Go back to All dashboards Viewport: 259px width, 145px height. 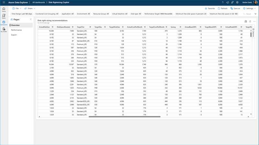[39, 3]
